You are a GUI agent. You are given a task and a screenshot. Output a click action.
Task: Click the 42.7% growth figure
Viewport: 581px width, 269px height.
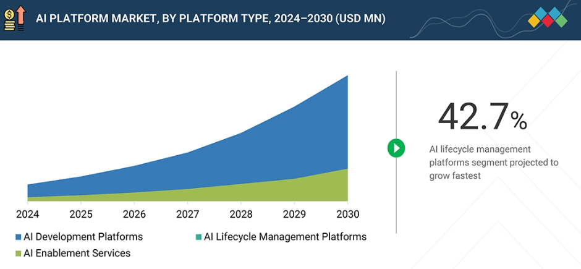(482, 117)
